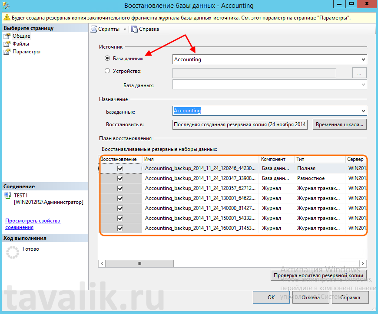Screen dimensions: 378x314
Task: Click the Восстановление column header
Action: (x=120, y=159)
